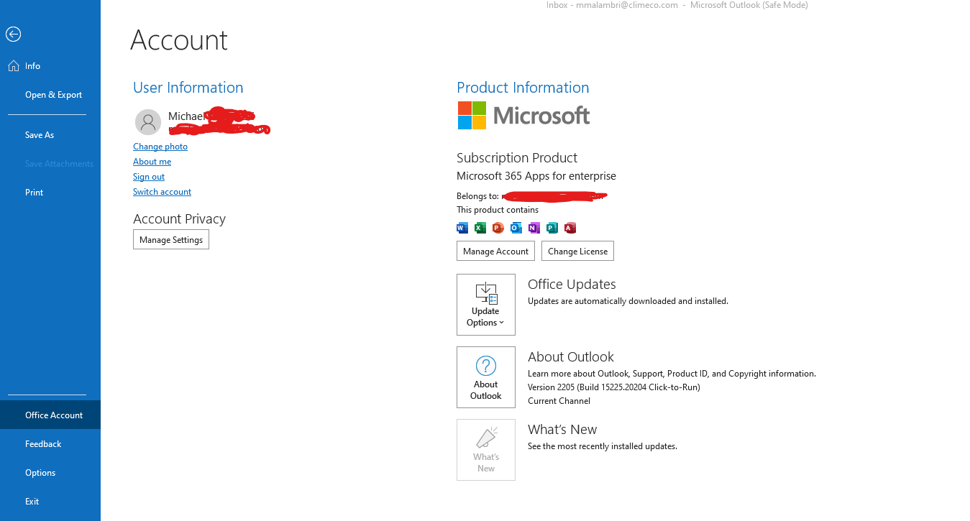Viewport: 970px width, 521px height.
Task: Click the Account Privacy heading
Action: pyautogui.click(x=179, y=219)
